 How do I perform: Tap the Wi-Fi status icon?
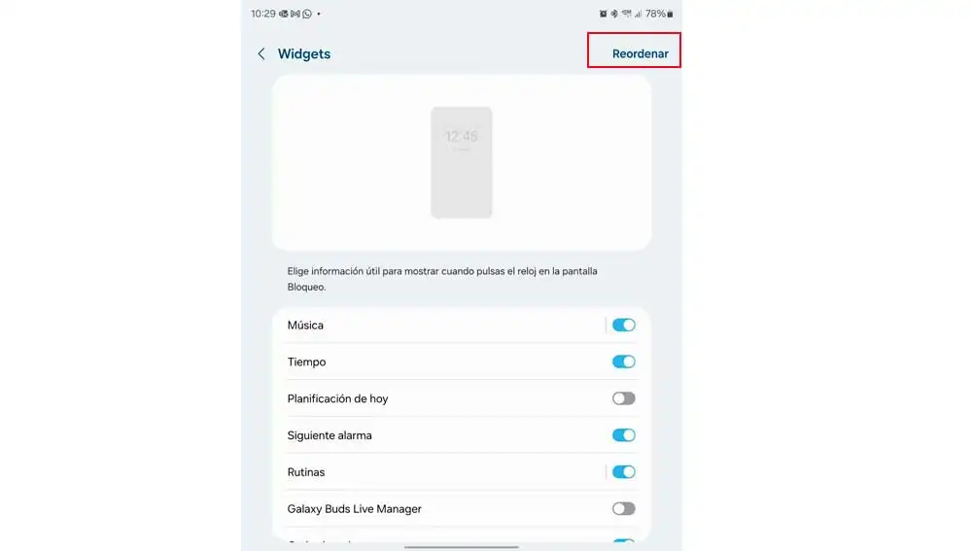click(627, 14)
